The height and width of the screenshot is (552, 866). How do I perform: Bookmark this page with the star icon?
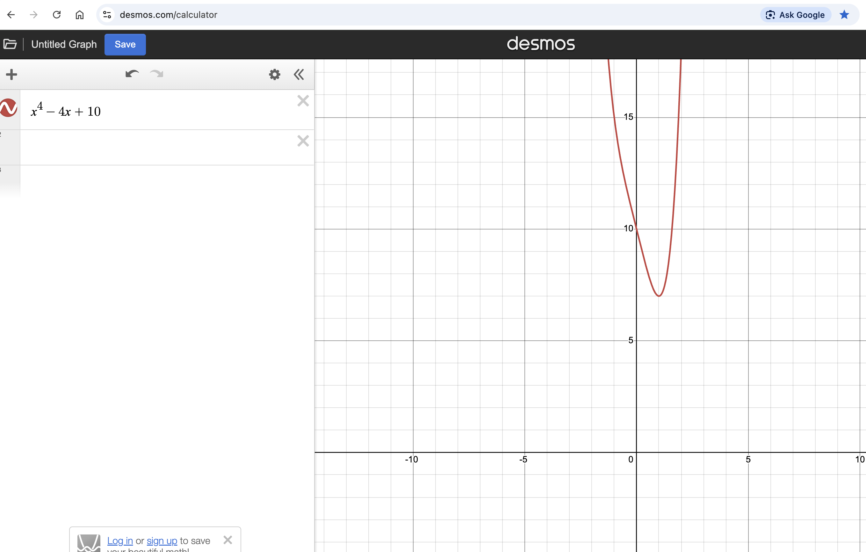click(x=844, y=15)
